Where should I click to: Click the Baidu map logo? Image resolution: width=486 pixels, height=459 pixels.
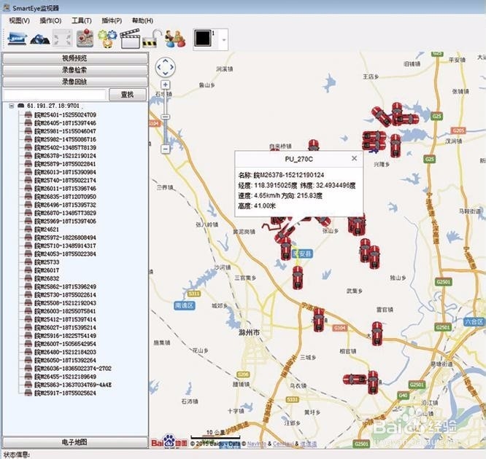coord(169,442)
